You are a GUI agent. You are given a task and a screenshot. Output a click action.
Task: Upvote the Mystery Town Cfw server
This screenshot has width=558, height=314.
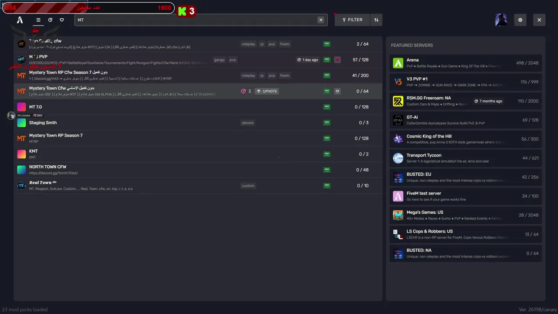267,91
